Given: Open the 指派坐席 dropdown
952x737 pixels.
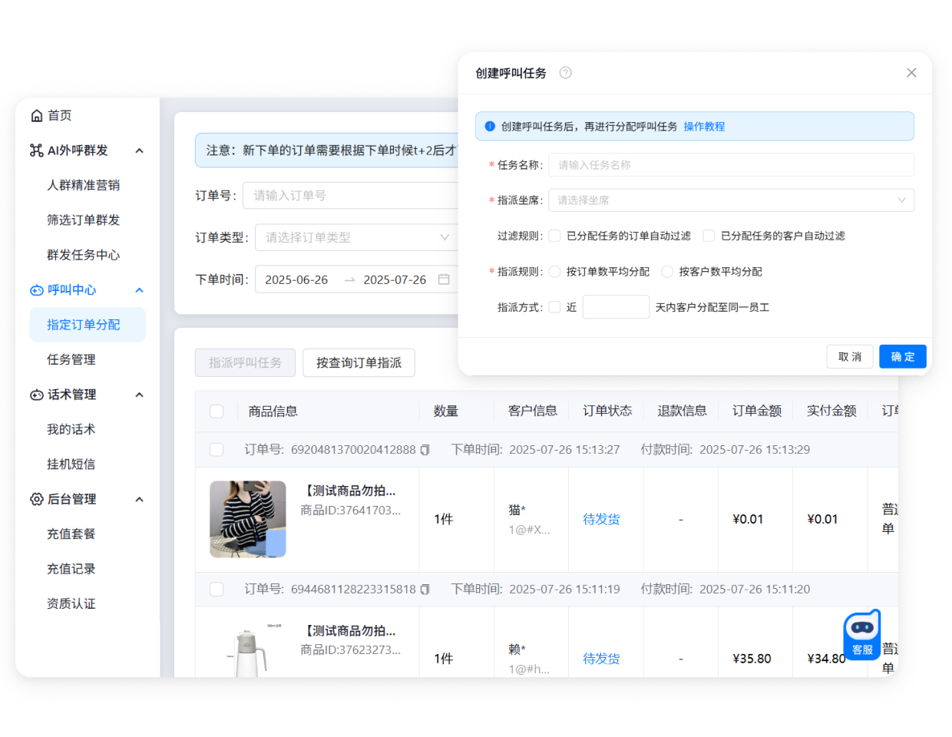Looking at the screenshot, I should click(729, 200).
